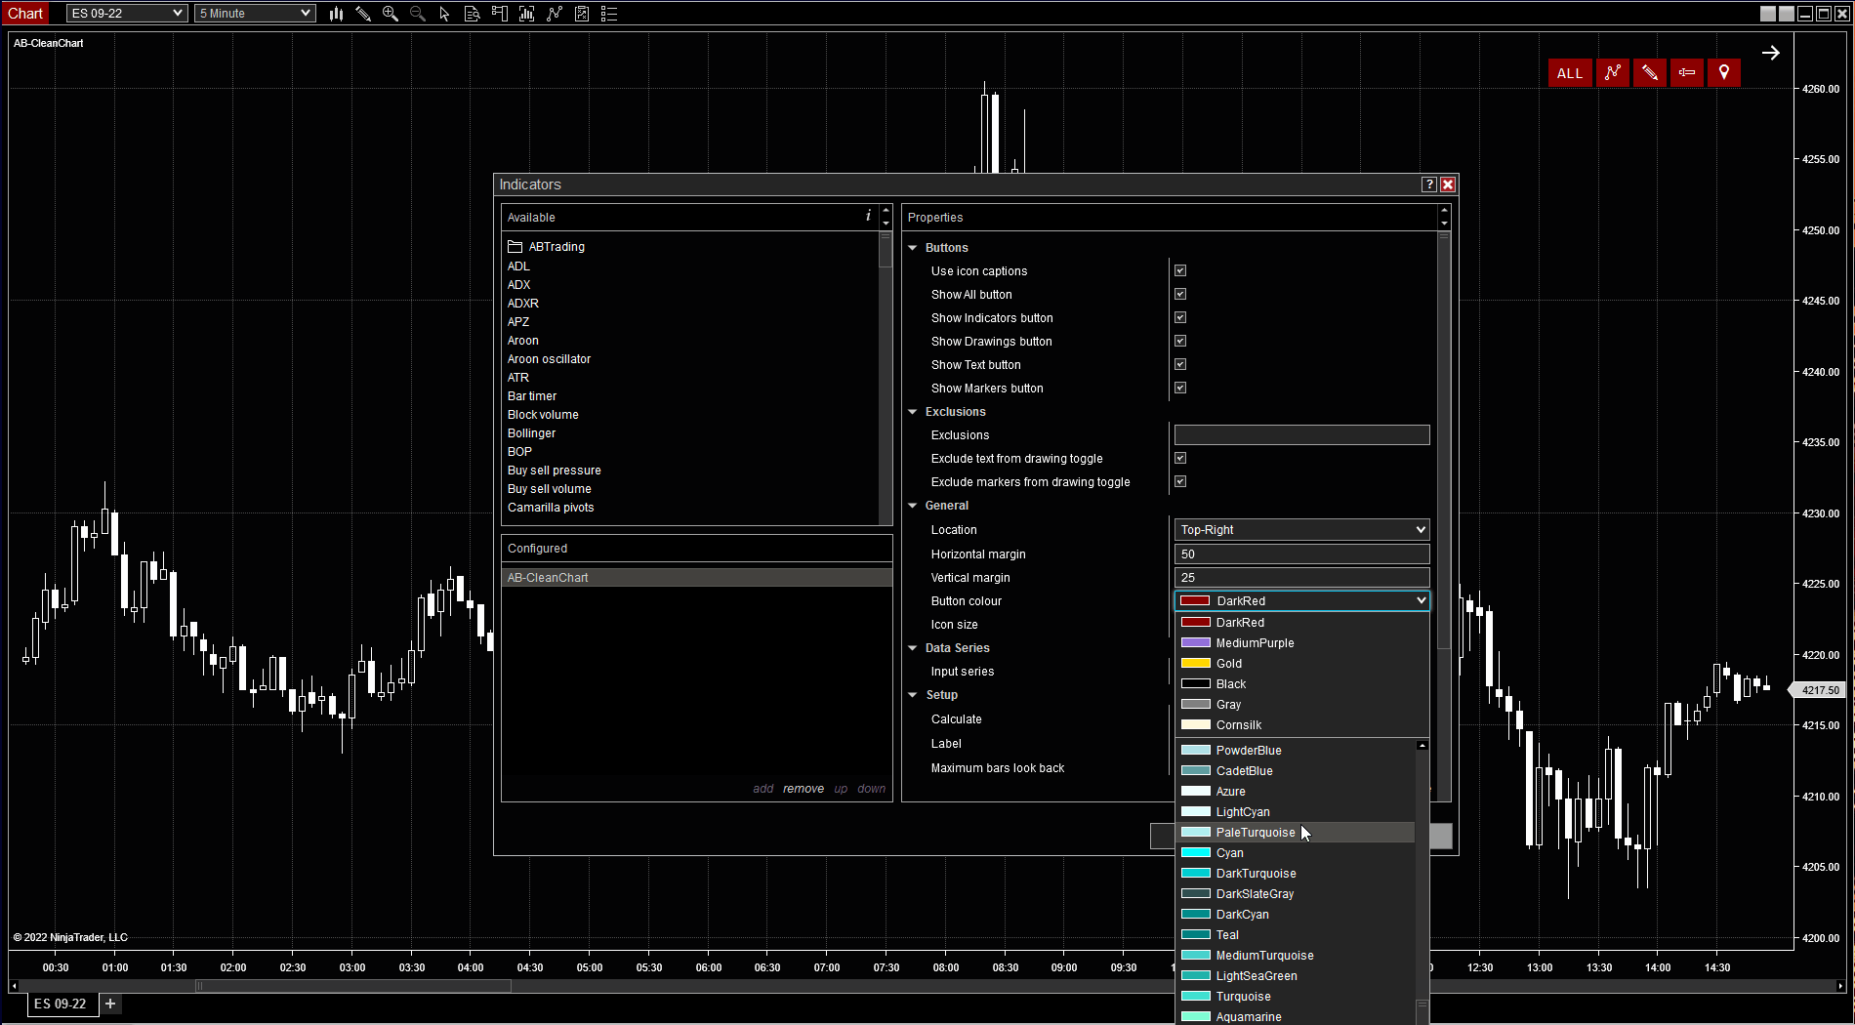
Task: Click the red text toggle button on chart
Action: [1687, 73]
